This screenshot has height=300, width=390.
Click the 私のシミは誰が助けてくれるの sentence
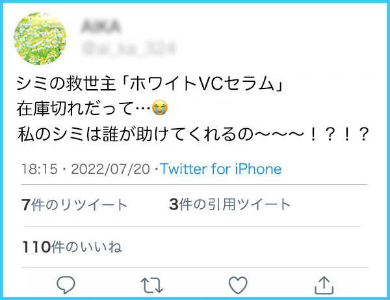pos(135,134)
